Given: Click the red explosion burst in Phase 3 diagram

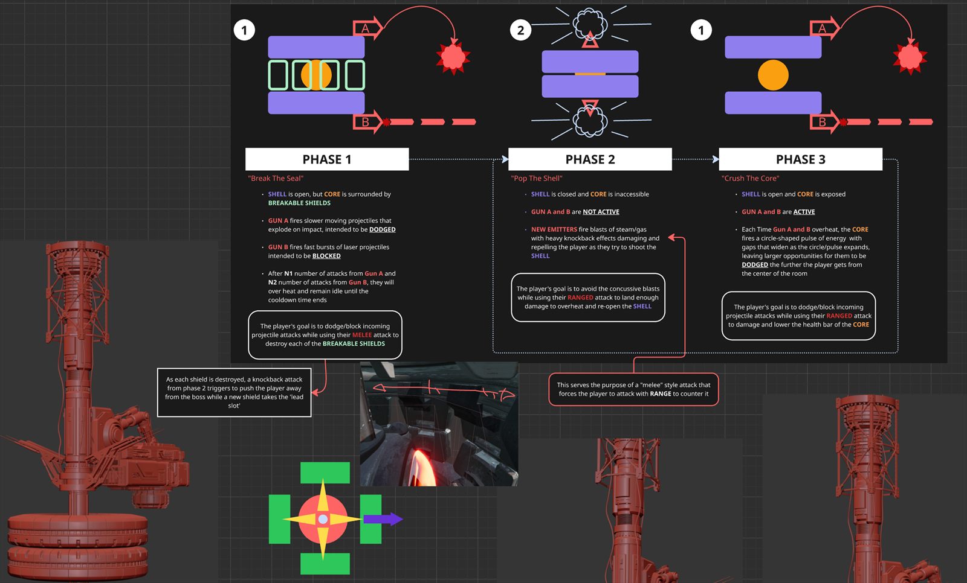Looking at the screenshot, I should coord(910,57).
